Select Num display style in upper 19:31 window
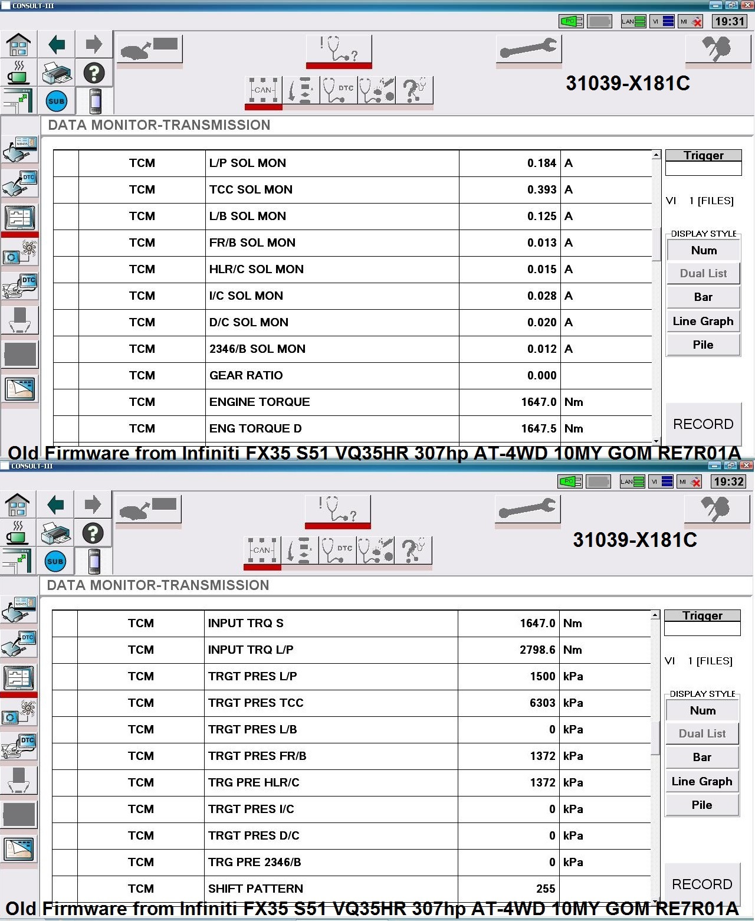This screenshot has width=755, height=921. click(x=704, y=250)
